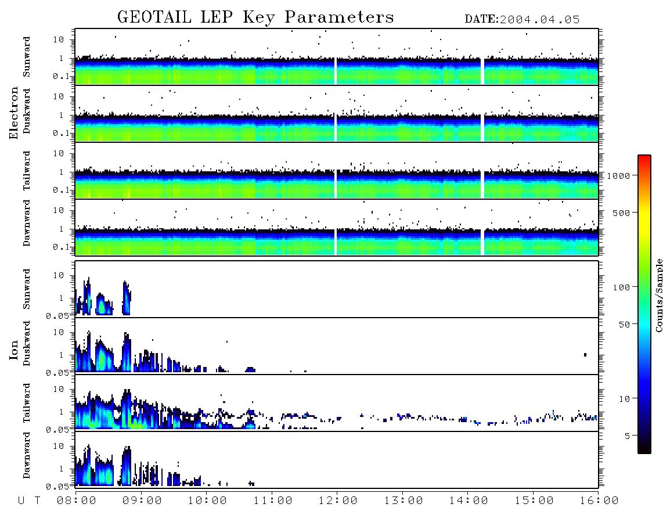Click the 500 colorbar tick label

pyautogui.click(x=622, y=213)
